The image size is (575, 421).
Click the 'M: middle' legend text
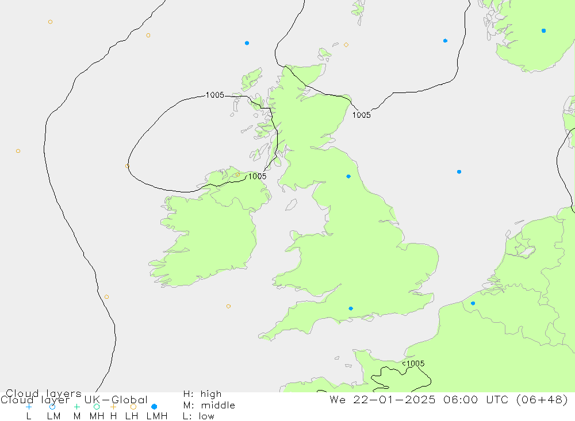209,405
